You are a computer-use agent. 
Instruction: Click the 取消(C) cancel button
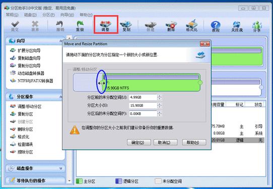pyautogui.click(x=165, y=143)
